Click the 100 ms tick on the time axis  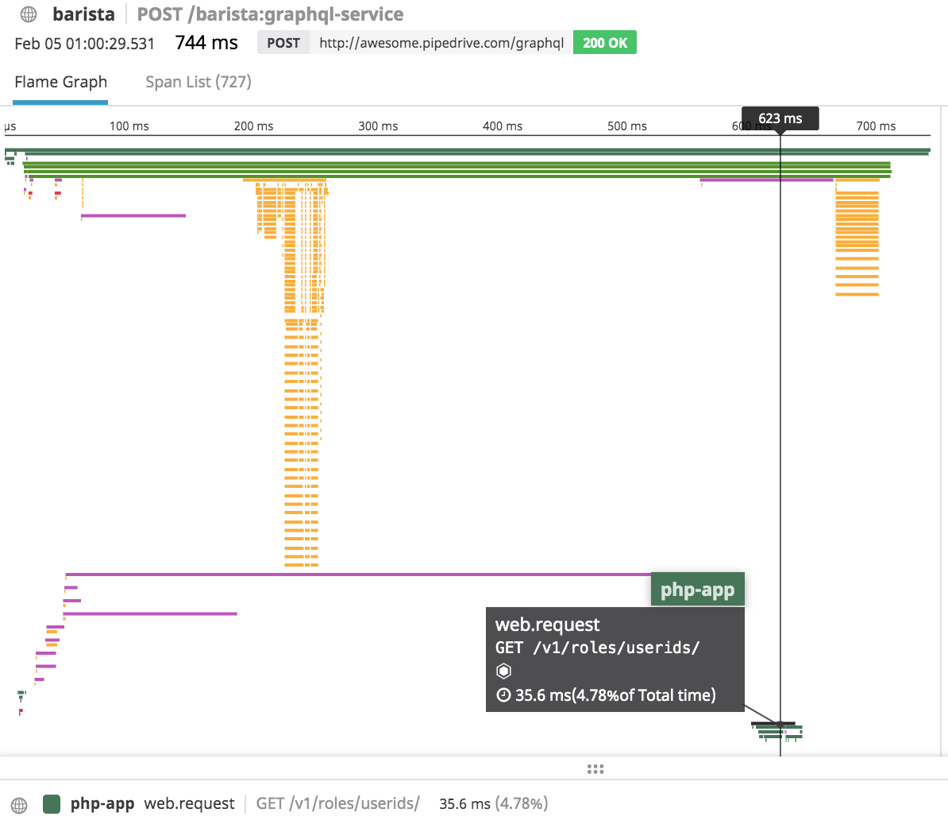[129, 126]
